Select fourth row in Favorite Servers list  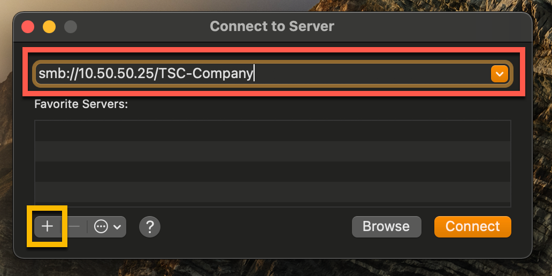click(272, 192)
